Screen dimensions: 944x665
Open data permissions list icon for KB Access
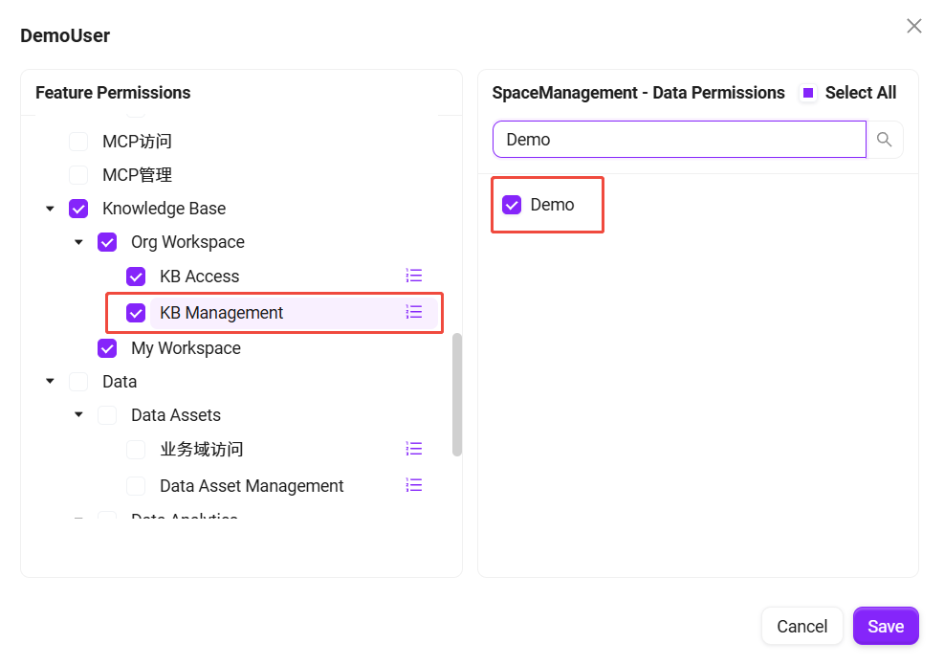[x=414, y=277]
